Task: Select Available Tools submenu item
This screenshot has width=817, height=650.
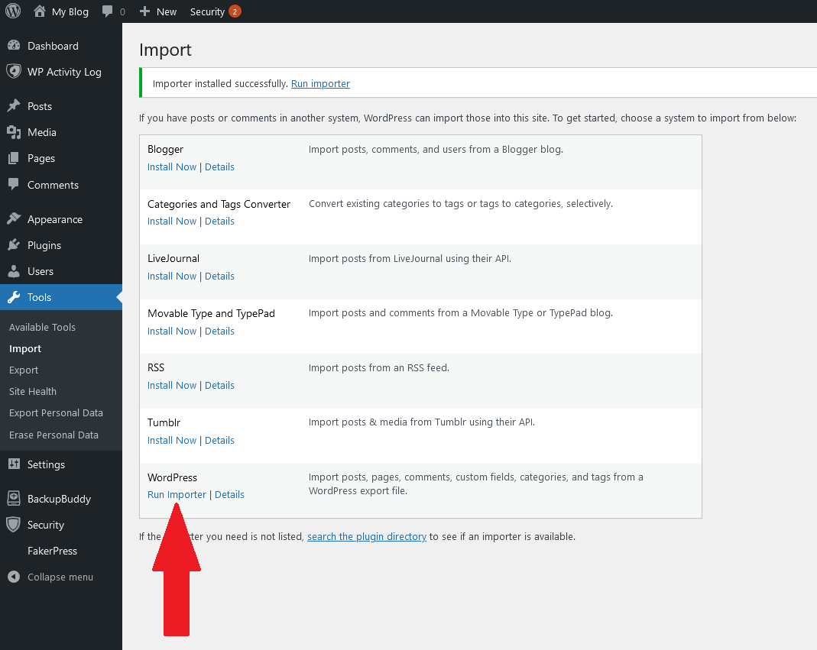Action: (x=42, y=327)
